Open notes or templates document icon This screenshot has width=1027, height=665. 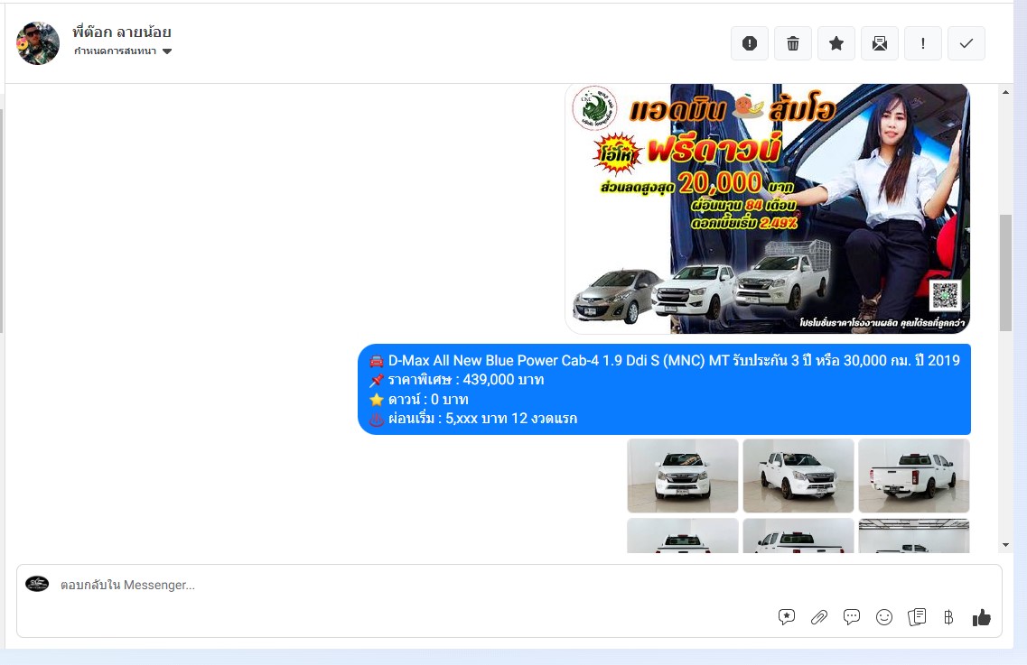click(917, 617)
